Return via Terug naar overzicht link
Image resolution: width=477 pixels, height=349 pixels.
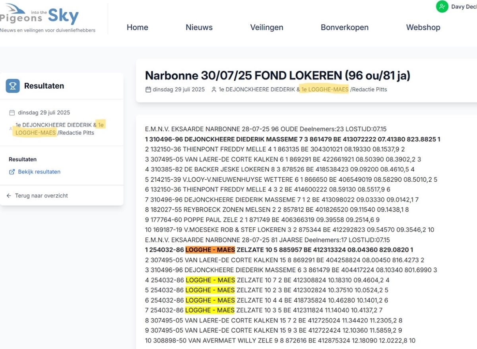coord(41,196)
